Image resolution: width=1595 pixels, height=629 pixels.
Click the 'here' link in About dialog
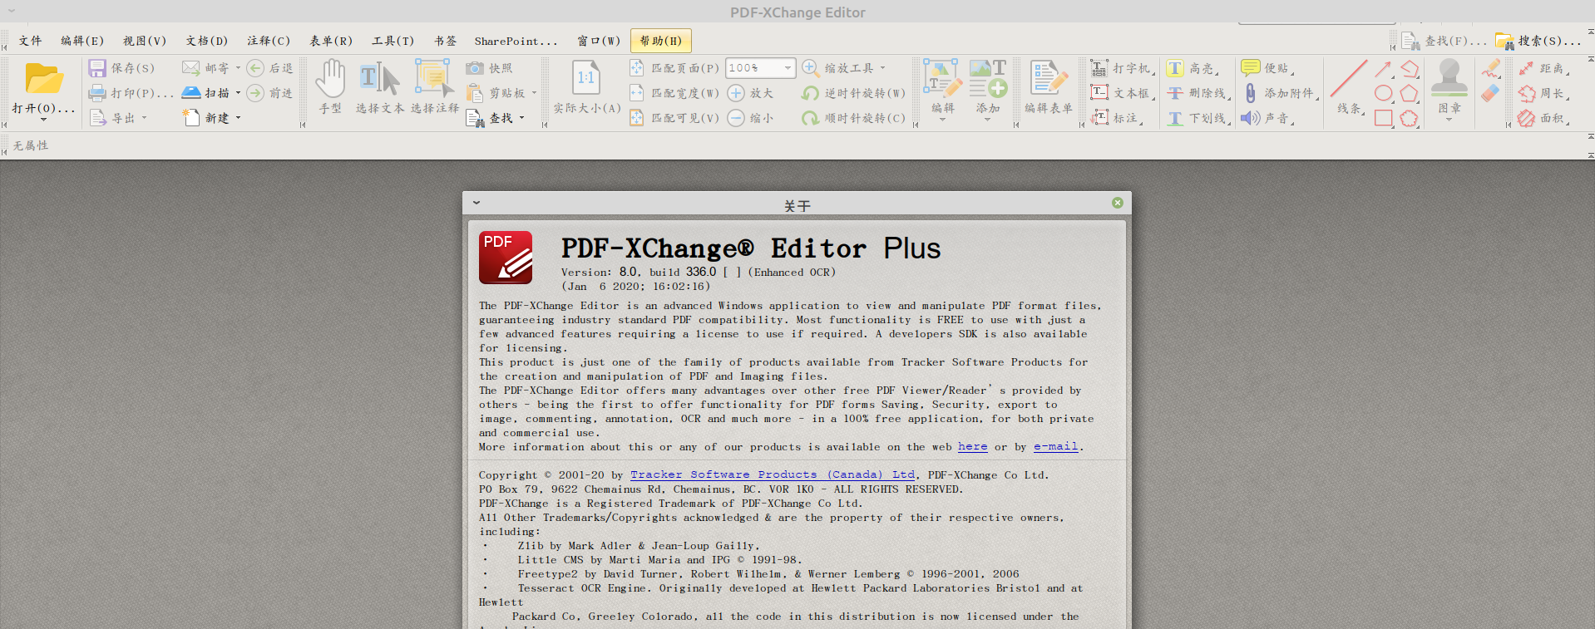pyautogui.click(x=973, y=447)
